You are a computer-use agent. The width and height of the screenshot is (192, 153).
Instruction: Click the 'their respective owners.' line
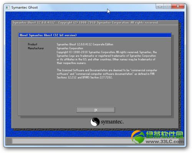coord(71,63)
